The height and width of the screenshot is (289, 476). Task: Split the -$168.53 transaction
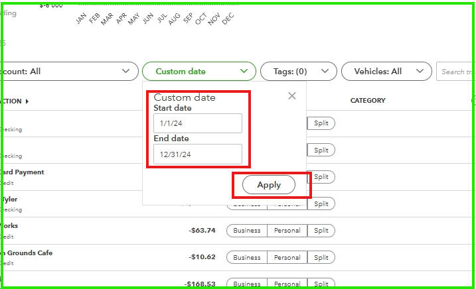321,284
